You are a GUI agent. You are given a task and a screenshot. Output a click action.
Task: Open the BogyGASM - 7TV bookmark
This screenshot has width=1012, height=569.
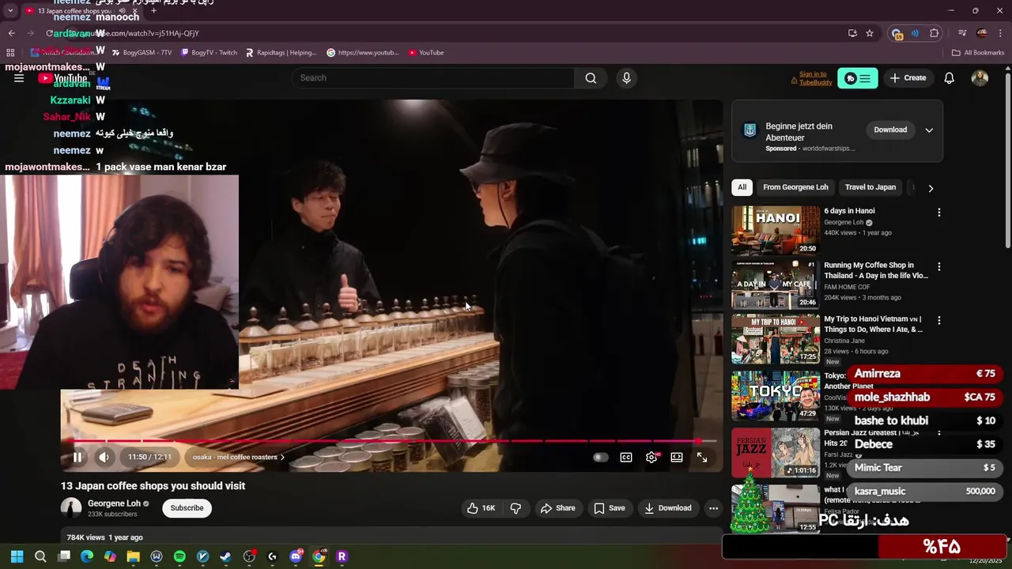142,53
